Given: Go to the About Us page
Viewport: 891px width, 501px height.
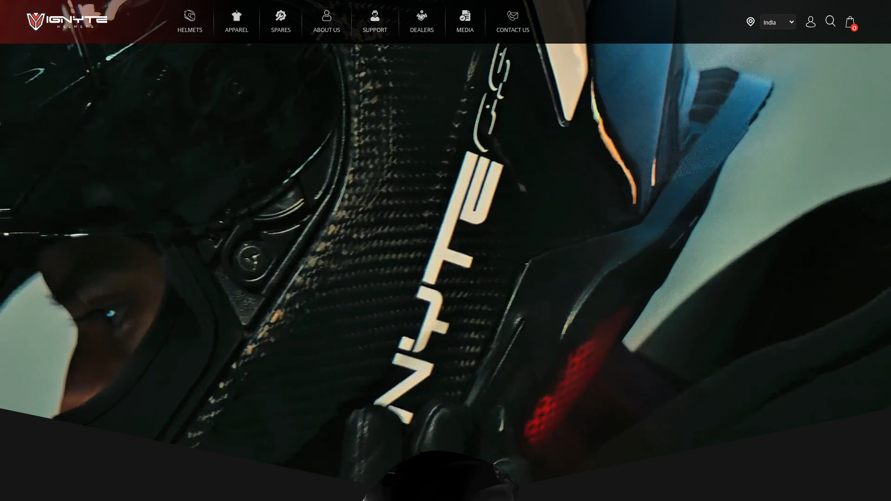Looking at the screenshot, I should point(327,30).
